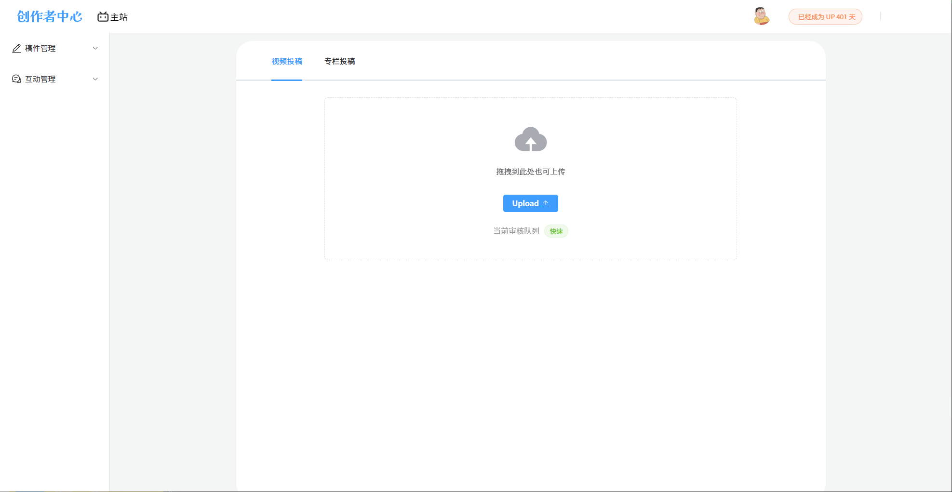Expand the 稿件管理 chevron arrow

click(x=95, y=48)
